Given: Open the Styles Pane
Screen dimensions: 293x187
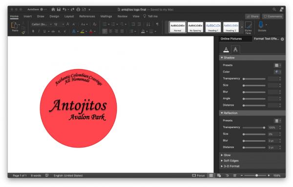Looking at the screenshot, I should [x=248, y=27].
